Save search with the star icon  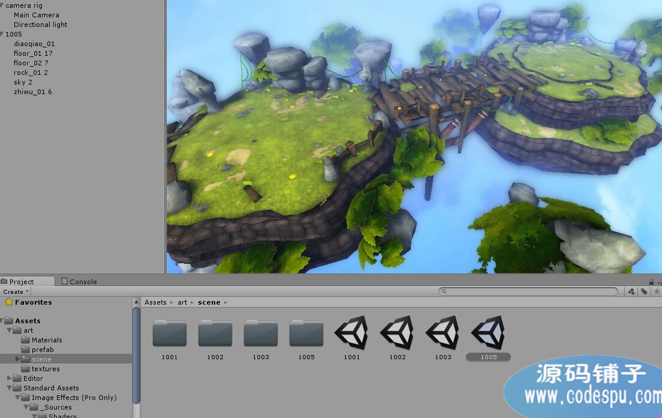point(657,291)
